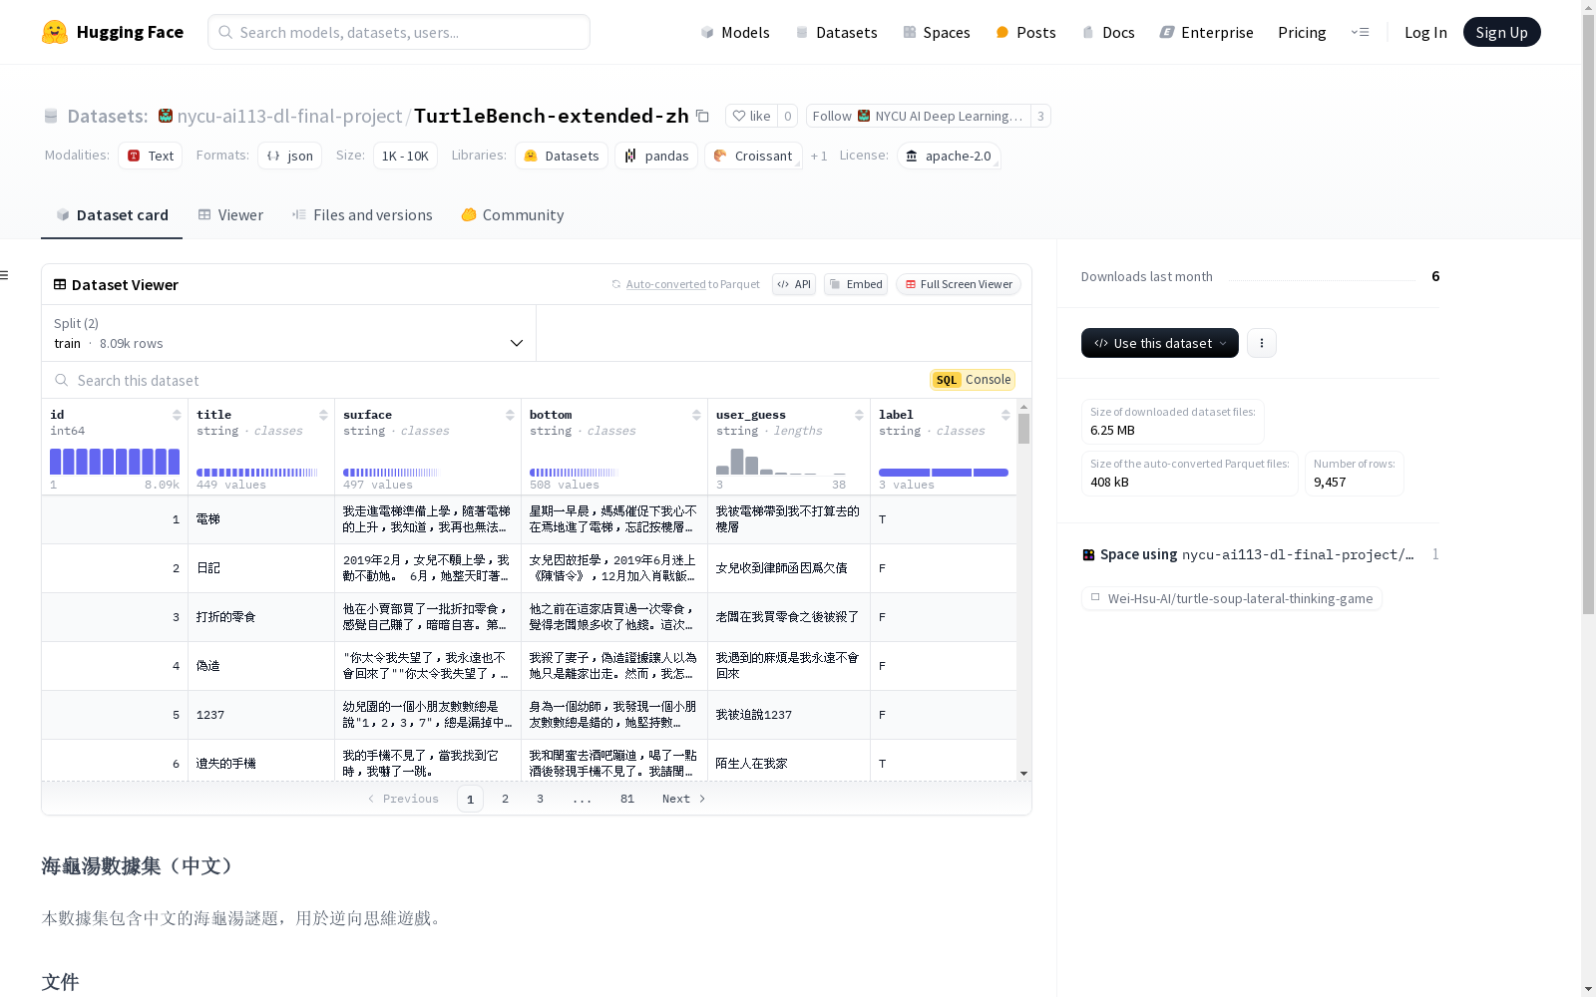Follow NYCU AI Deep Learning organization

pos(918,116)
